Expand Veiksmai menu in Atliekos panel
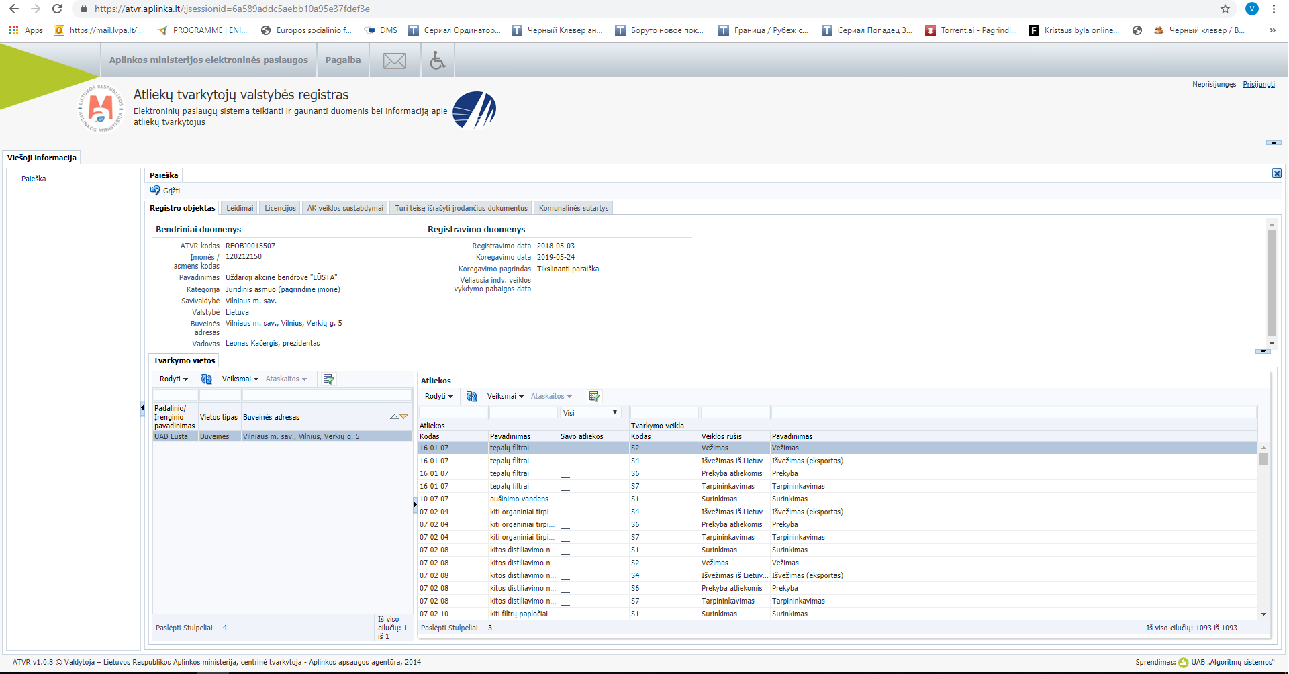Viewport: 1289px width, 674px height. tap(505, 397)
